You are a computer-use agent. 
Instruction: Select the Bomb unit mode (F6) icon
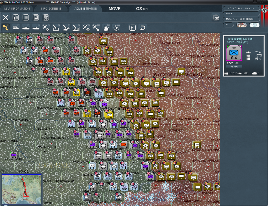[56, 27]
